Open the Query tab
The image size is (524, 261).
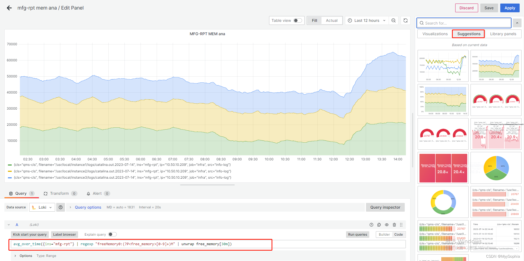pos(21,193)
